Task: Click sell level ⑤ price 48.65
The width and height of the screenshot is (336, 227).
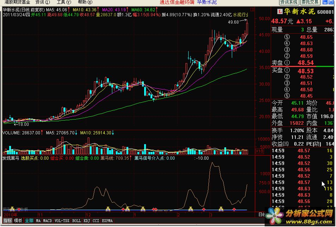Action: click(x=306, y=37)
